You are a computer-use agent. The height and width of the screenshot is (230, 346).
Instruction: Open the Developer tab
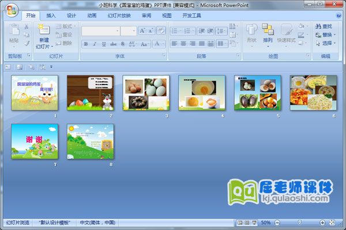(x=191, y=16)
